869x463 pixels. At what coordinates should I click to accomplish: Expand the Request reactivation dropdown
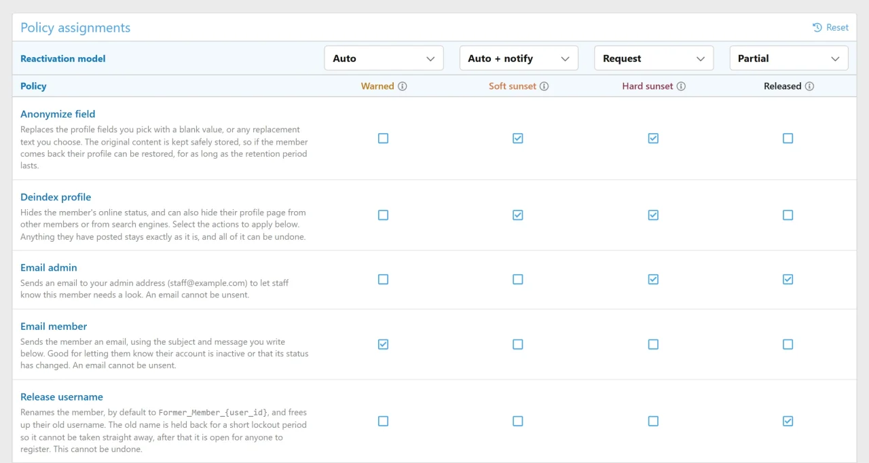[x=654, y=58]
